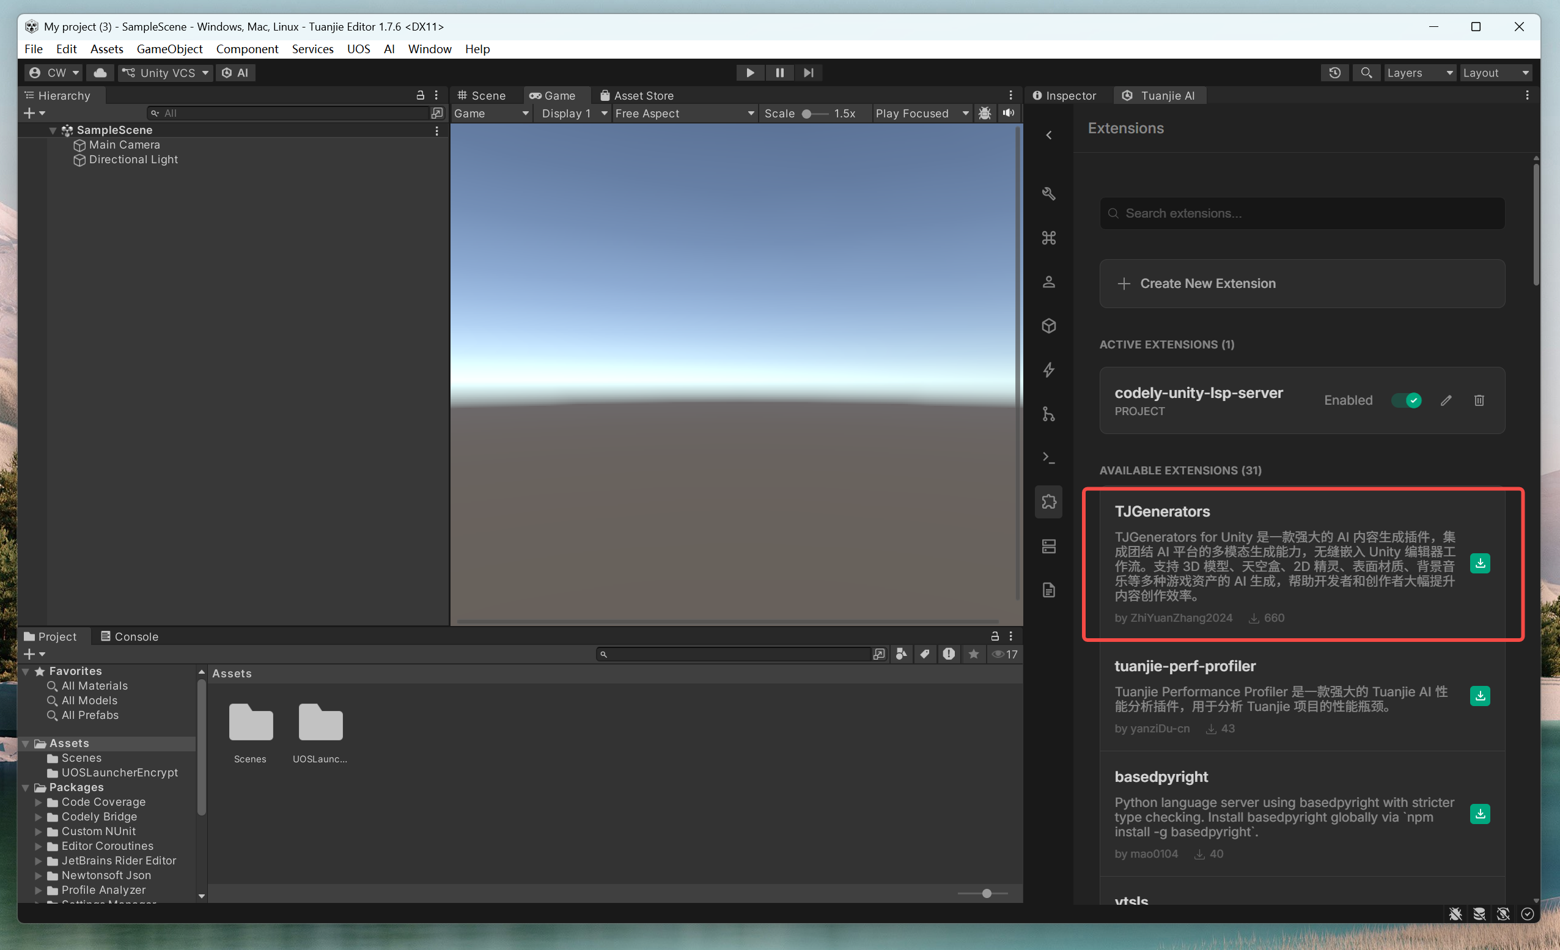Image resolution: width=1560 pixels, height=950 pixels.
Task: Open the git branch icon in AI sidebar
Action: coord(1048,414)
